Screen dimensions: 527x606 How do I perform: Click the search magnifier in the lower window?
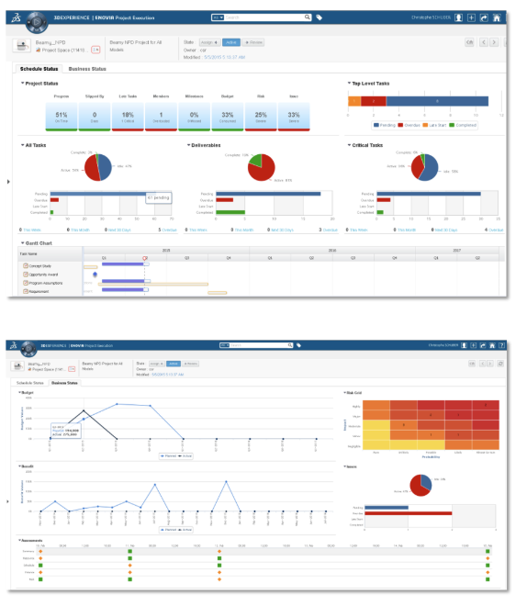(x=290, y=345)
